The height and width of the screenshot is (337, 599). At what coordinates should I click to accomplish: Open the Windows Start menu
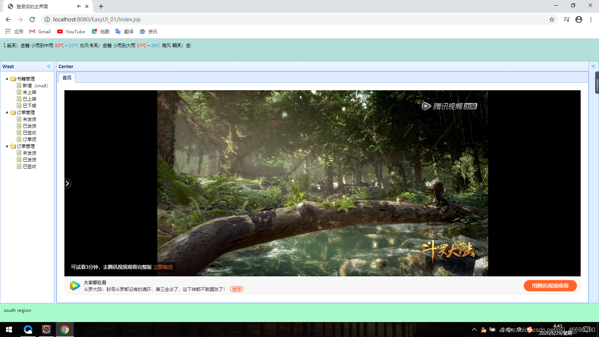[9, 330]
